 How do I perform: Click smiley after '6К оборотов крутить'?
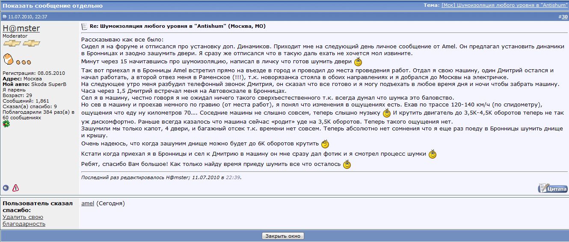tap(325, 144)
